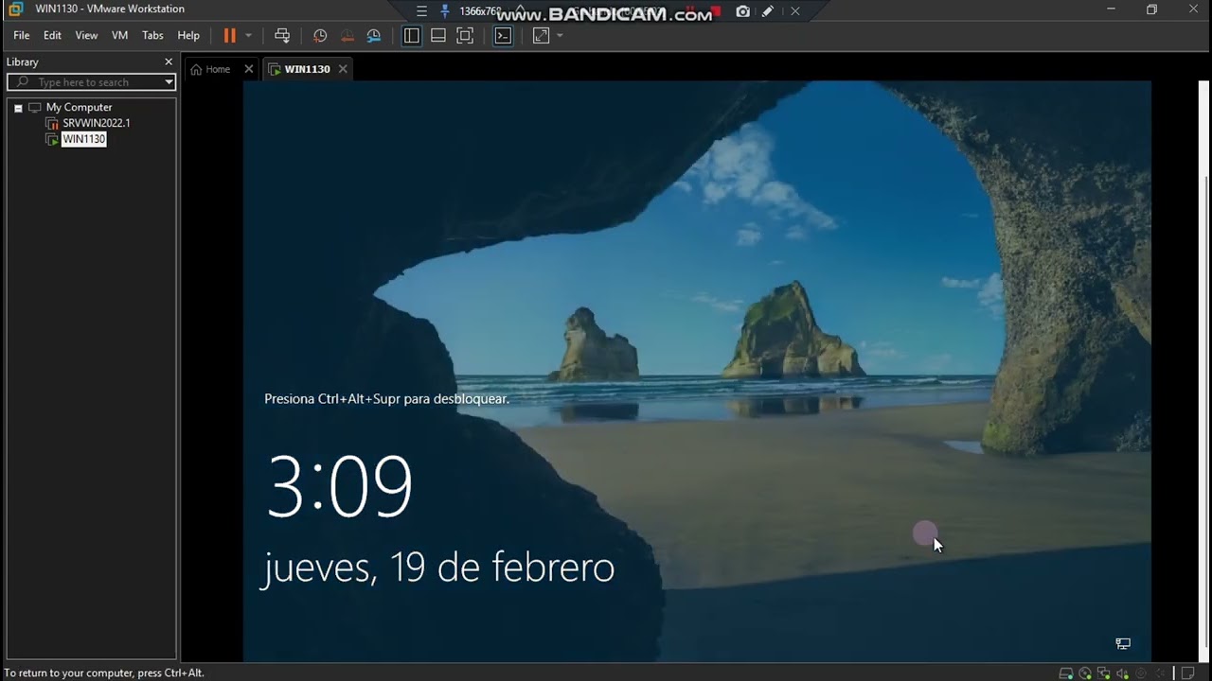Close the Home tab
This screenshot has width=1212, height=681.
[249, 69]
